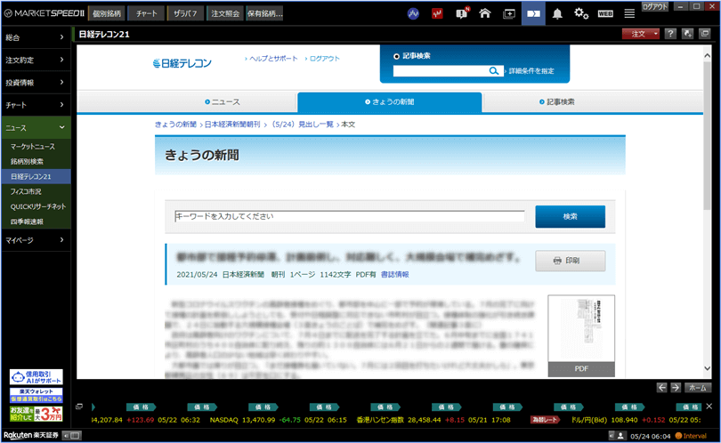Click the top 記事検索 search box

pyautogui.click(x=442, y=71)
